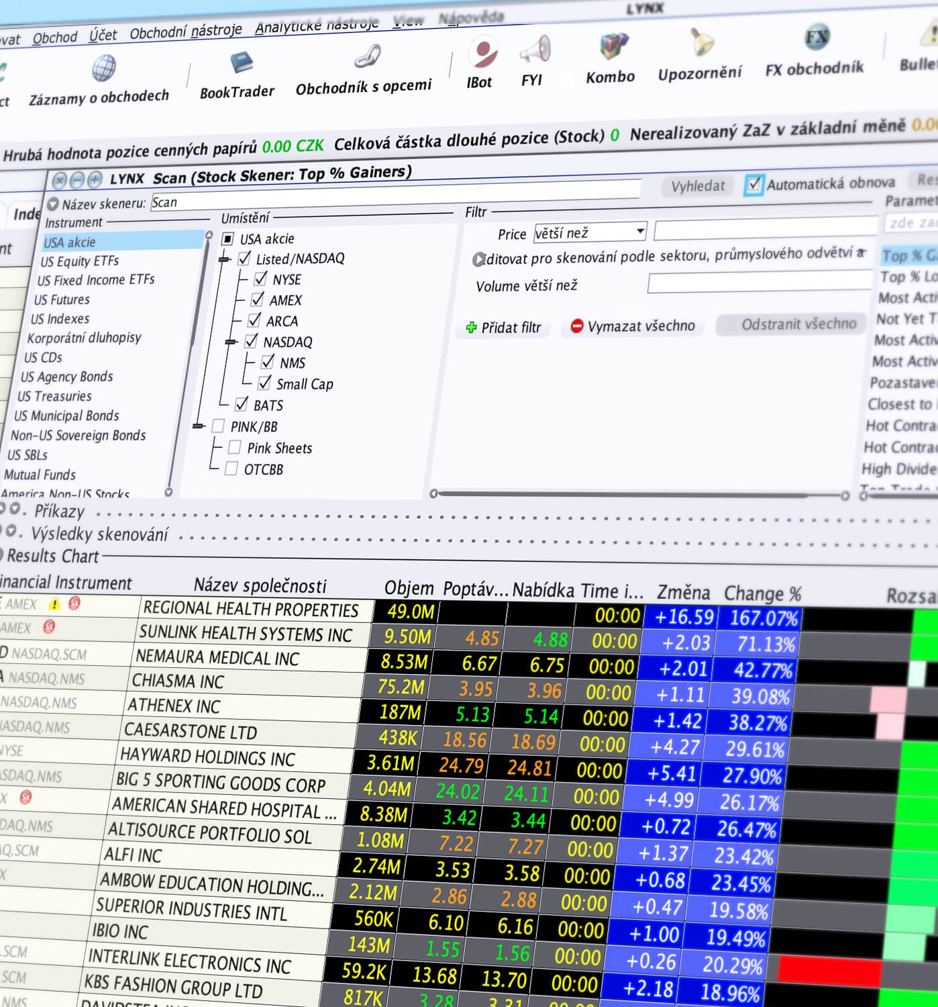Uncheck the ARCA checkbox
This screenshot has width=938, height=1007.
click(254, 320)
